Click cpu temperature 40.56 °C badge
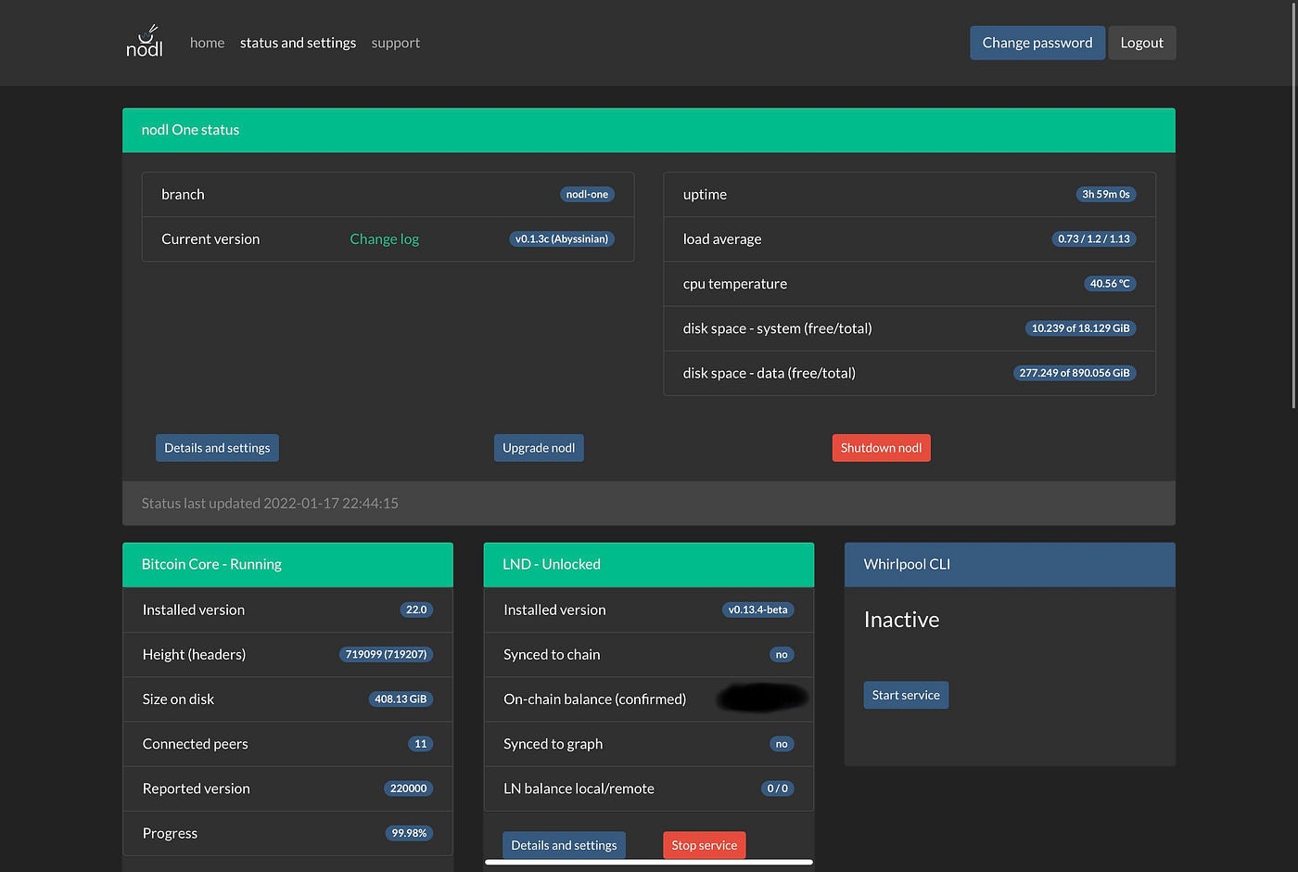The image size is (1298, 872). point(1110,283)
